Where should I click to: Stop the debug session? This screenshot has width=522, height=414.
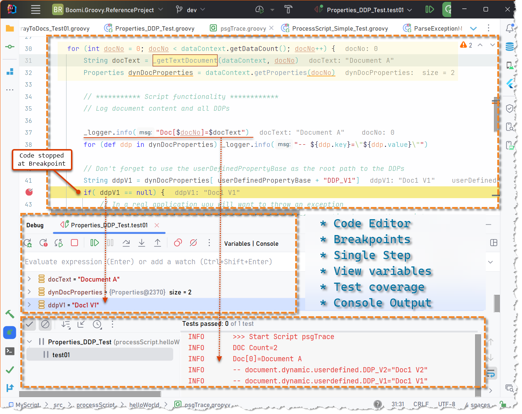pyautogui.click(x=74, y=243)
